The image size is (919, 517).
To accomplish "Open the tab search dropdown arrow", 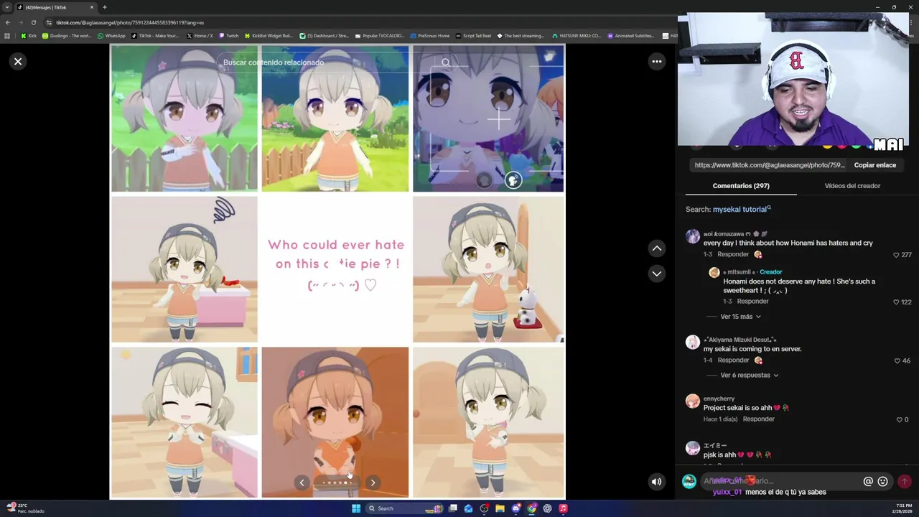I will pyautogui.click(x=7, y=7).
